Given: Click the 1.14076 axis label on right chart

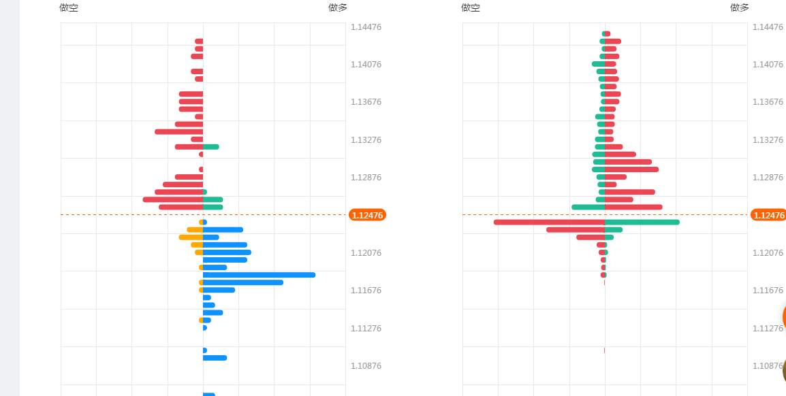Looking at the screenshot, I should tap(768, 65).
